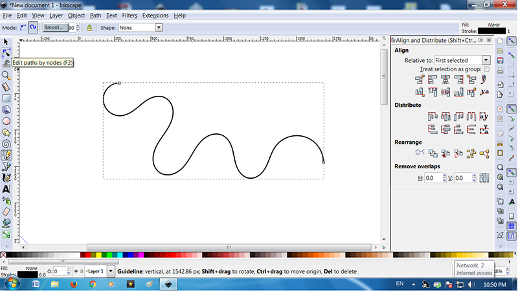
Task: Click the first align icon in Align section
Action: tap(420, 79)
